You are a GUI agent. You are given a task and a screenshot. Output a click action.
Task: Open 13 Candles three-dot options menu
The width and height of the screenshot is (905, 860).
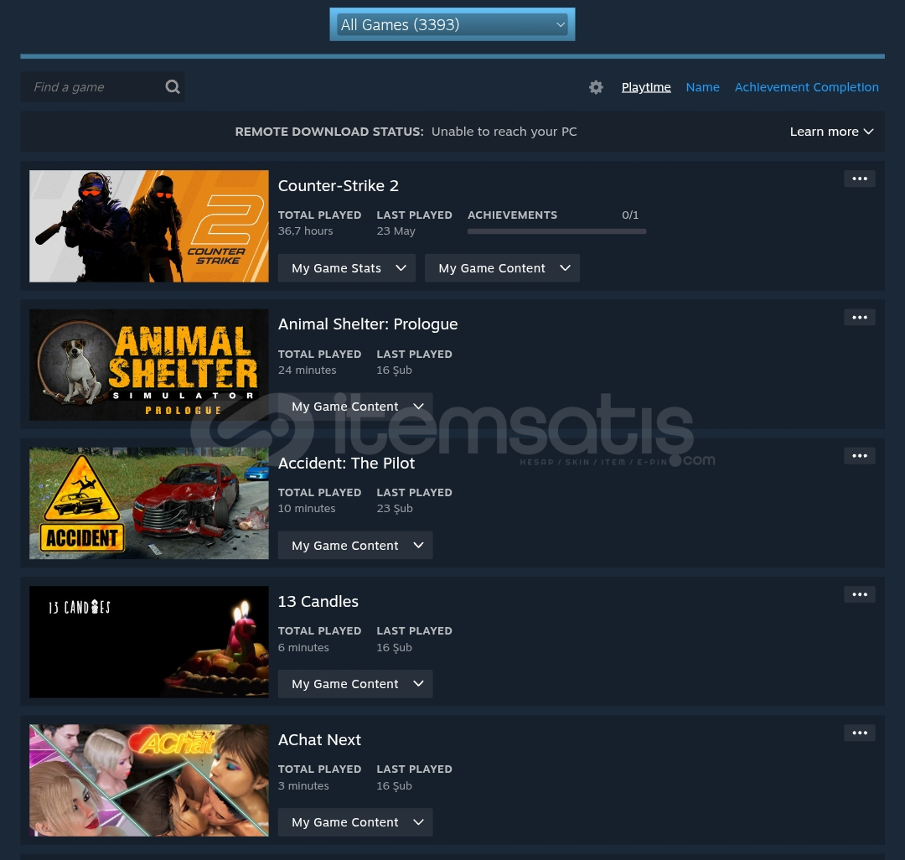(860, 594)
